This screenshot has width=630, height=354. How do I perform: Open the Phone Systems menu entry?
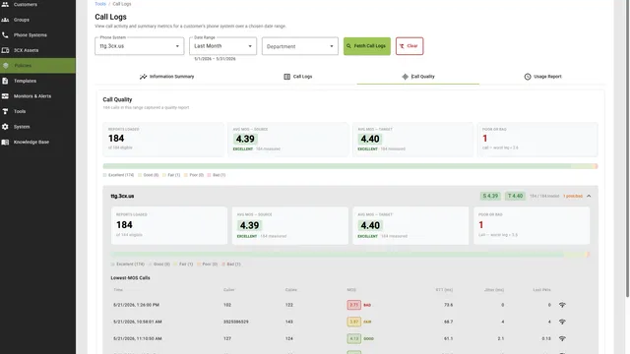[x=37, y=35]
